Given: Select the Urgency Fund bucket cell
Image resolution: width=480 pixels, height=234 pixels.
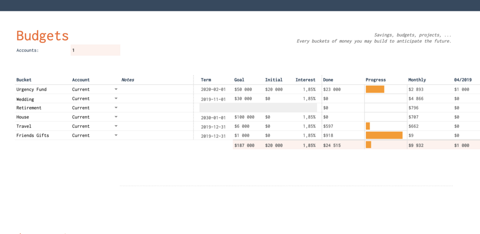Looking at the screenshot, I should click(x=43, y=90).
